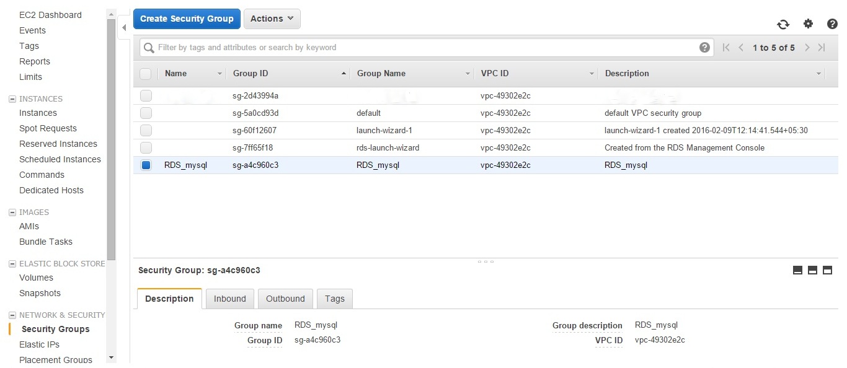This screenshot has height=368, width=847.
Task: Collapse the INSTANCES section in the sidebar
Action: (x=12, y=99)
